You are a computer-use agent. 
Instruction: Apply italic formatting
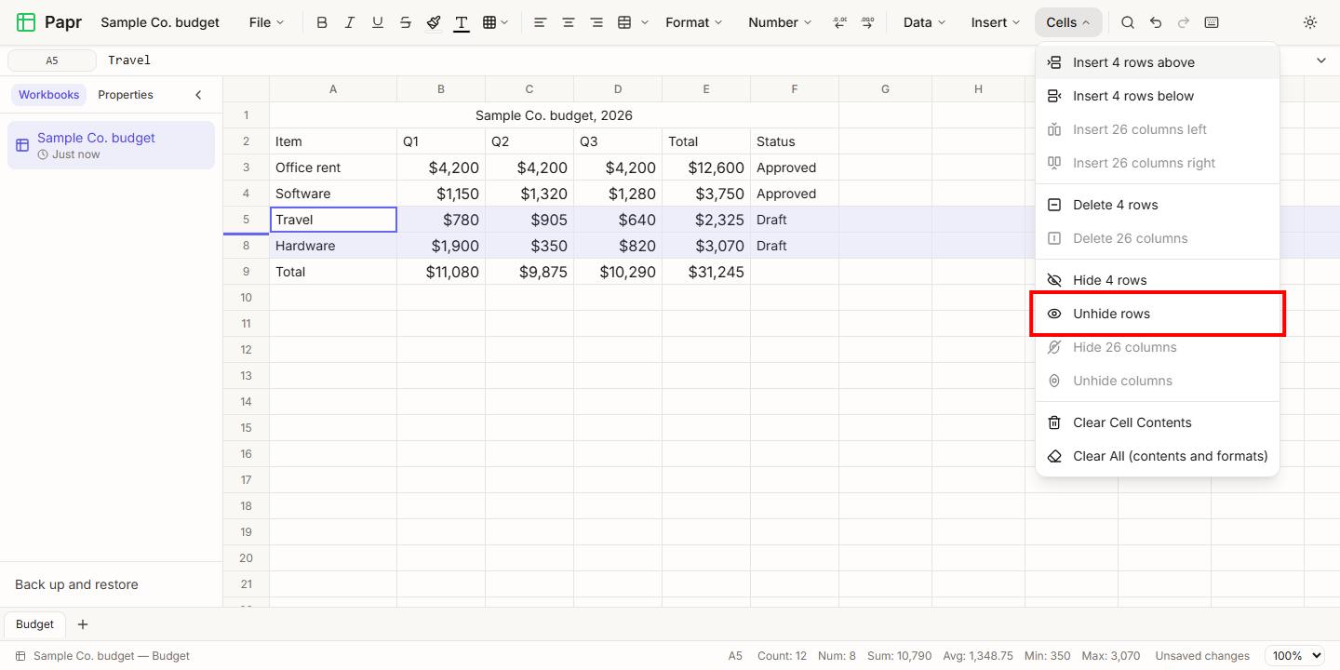[x=350, y=22]
